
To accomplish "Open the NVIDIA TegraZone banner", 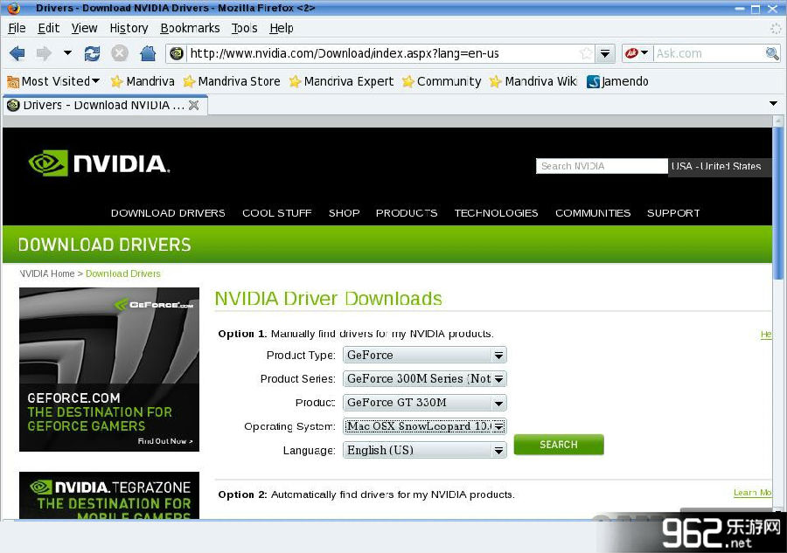I will (x=109, y=495).
